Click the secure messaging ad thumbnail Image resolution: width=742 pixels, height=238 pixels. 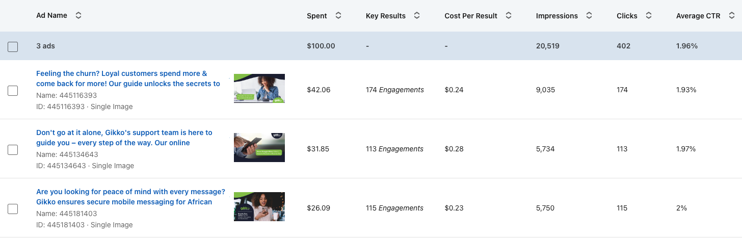click(x=259, y=206)
